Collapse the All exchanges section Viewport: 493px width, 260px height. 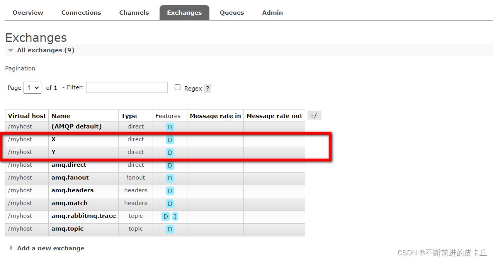point(45,50)
